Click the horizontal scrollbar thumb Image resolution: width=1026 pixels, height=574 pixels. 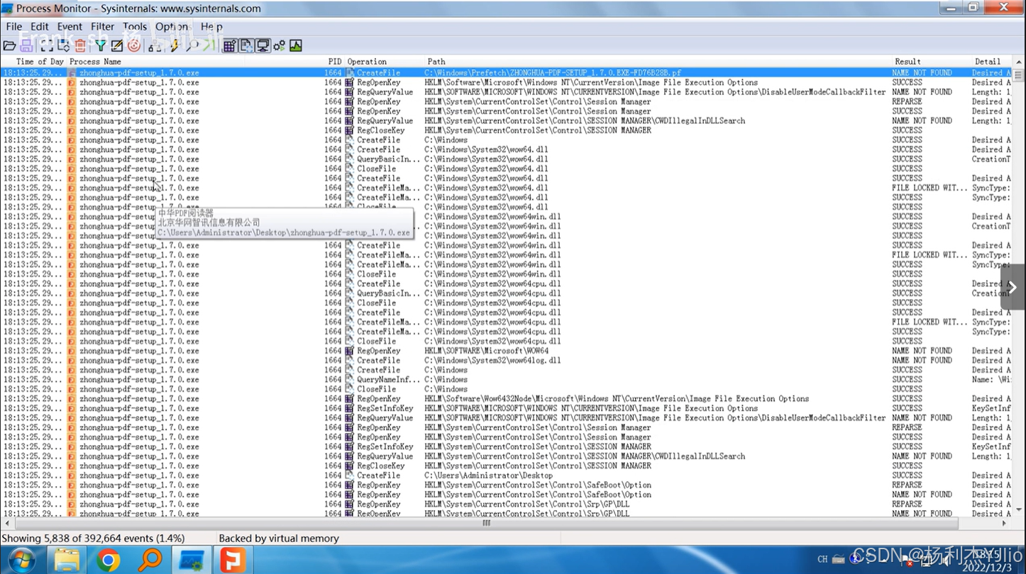(x=487, y=523)
